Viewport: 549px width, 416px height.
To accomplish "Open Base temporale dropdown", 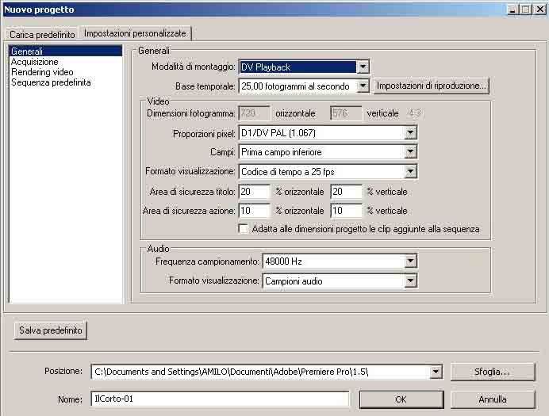I will 304,86.
